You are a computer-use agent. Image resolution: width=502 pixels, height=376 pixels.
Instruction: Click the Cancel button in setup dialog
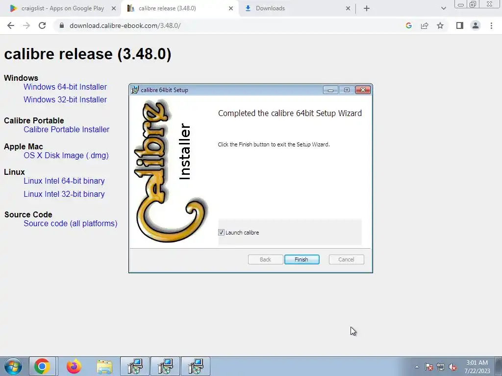tap(346, 259)
